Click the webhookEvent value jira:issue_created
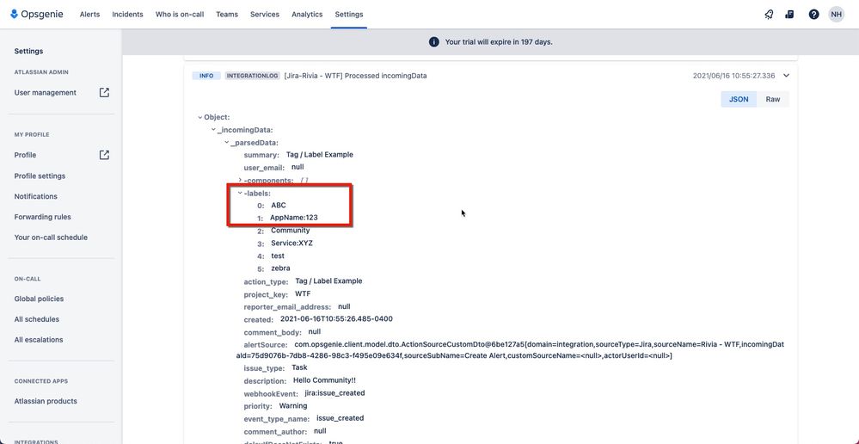The image size is (859, 444). coord(334,393)
